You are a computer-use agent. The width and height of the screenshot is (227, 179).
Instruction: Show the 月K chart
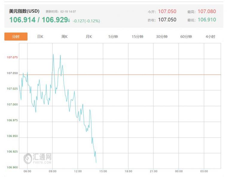click(89, 37)
